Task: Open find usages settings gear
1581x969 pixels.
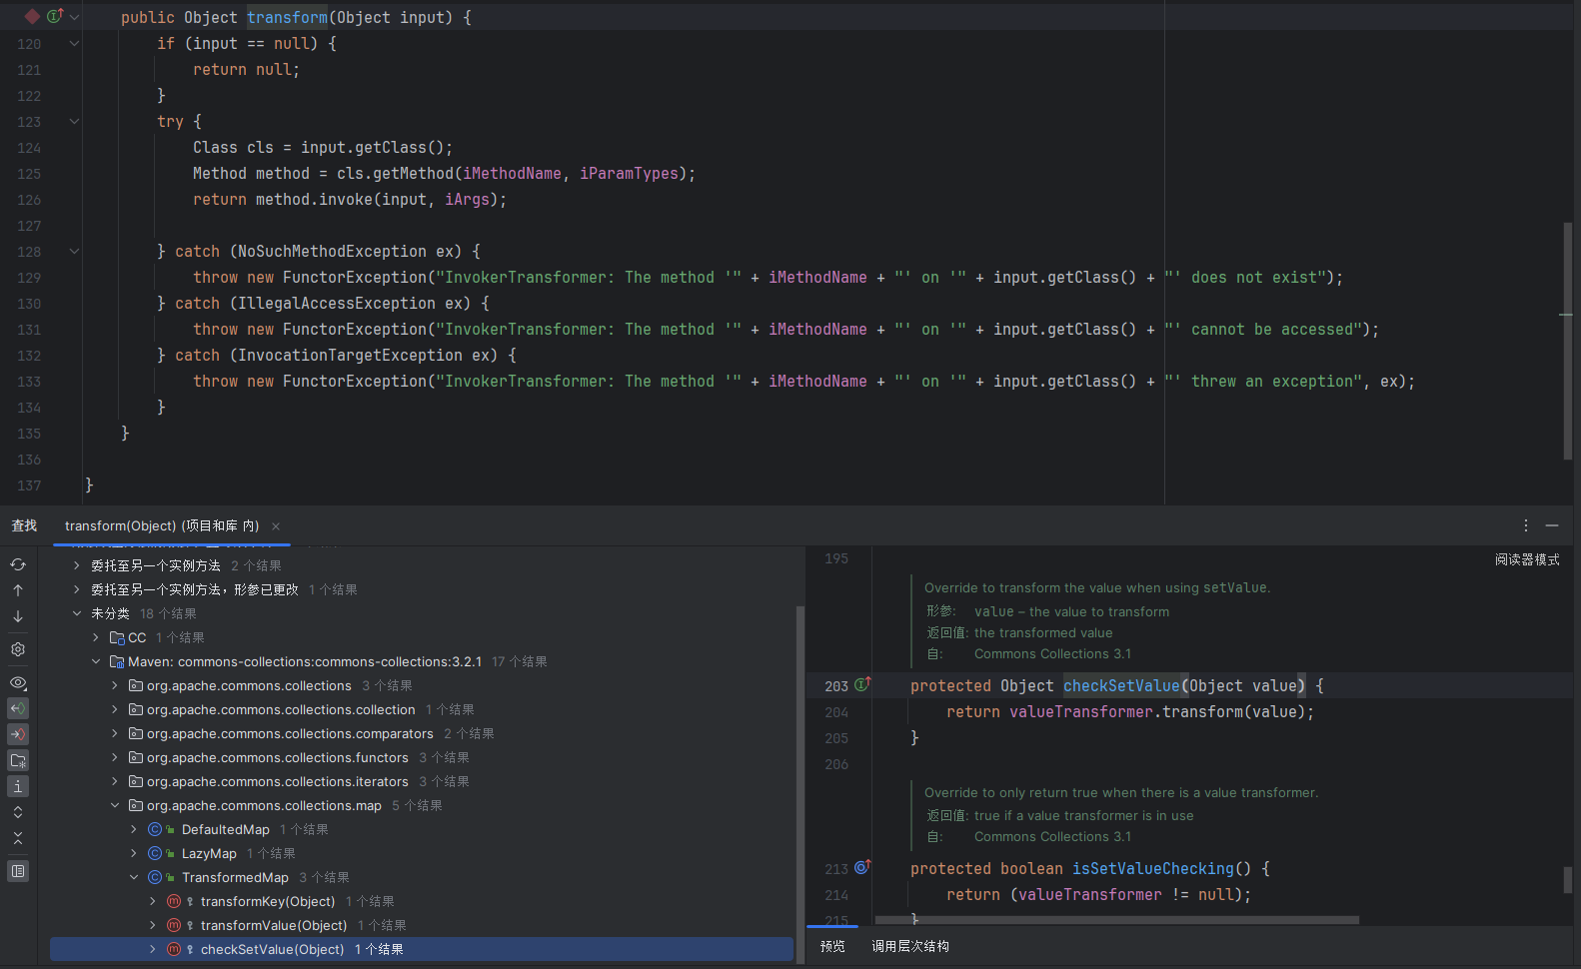Action: click(18, 649)
